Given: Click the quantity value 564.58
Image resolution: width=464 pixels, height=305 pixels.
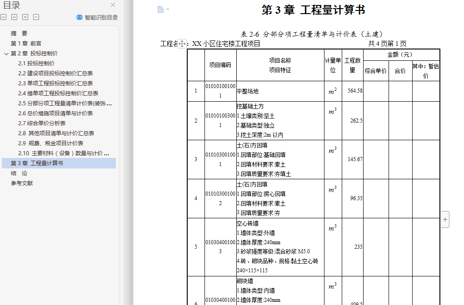Looking at the screenshot, I should click(355, 91).
